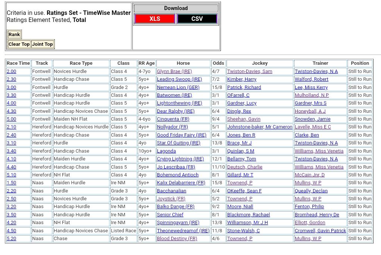Image resolution: width=381 pixels, height=255 pixels.
Task: Select the Joint Top button
Action: [43, 44]
